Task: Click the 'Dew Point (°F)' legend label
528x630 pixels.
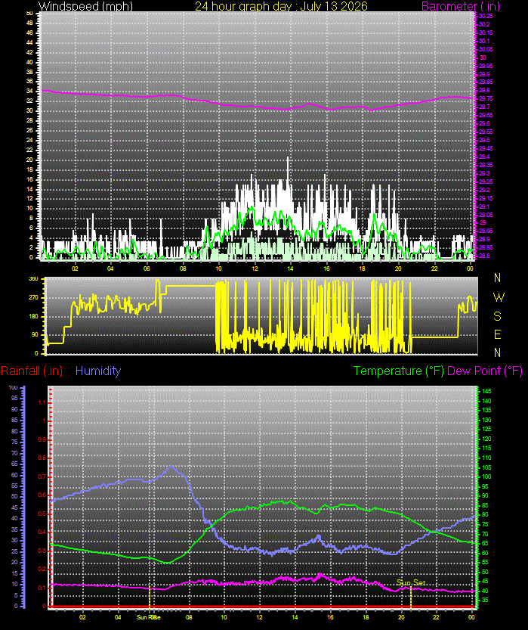Action: click(485, 371)
